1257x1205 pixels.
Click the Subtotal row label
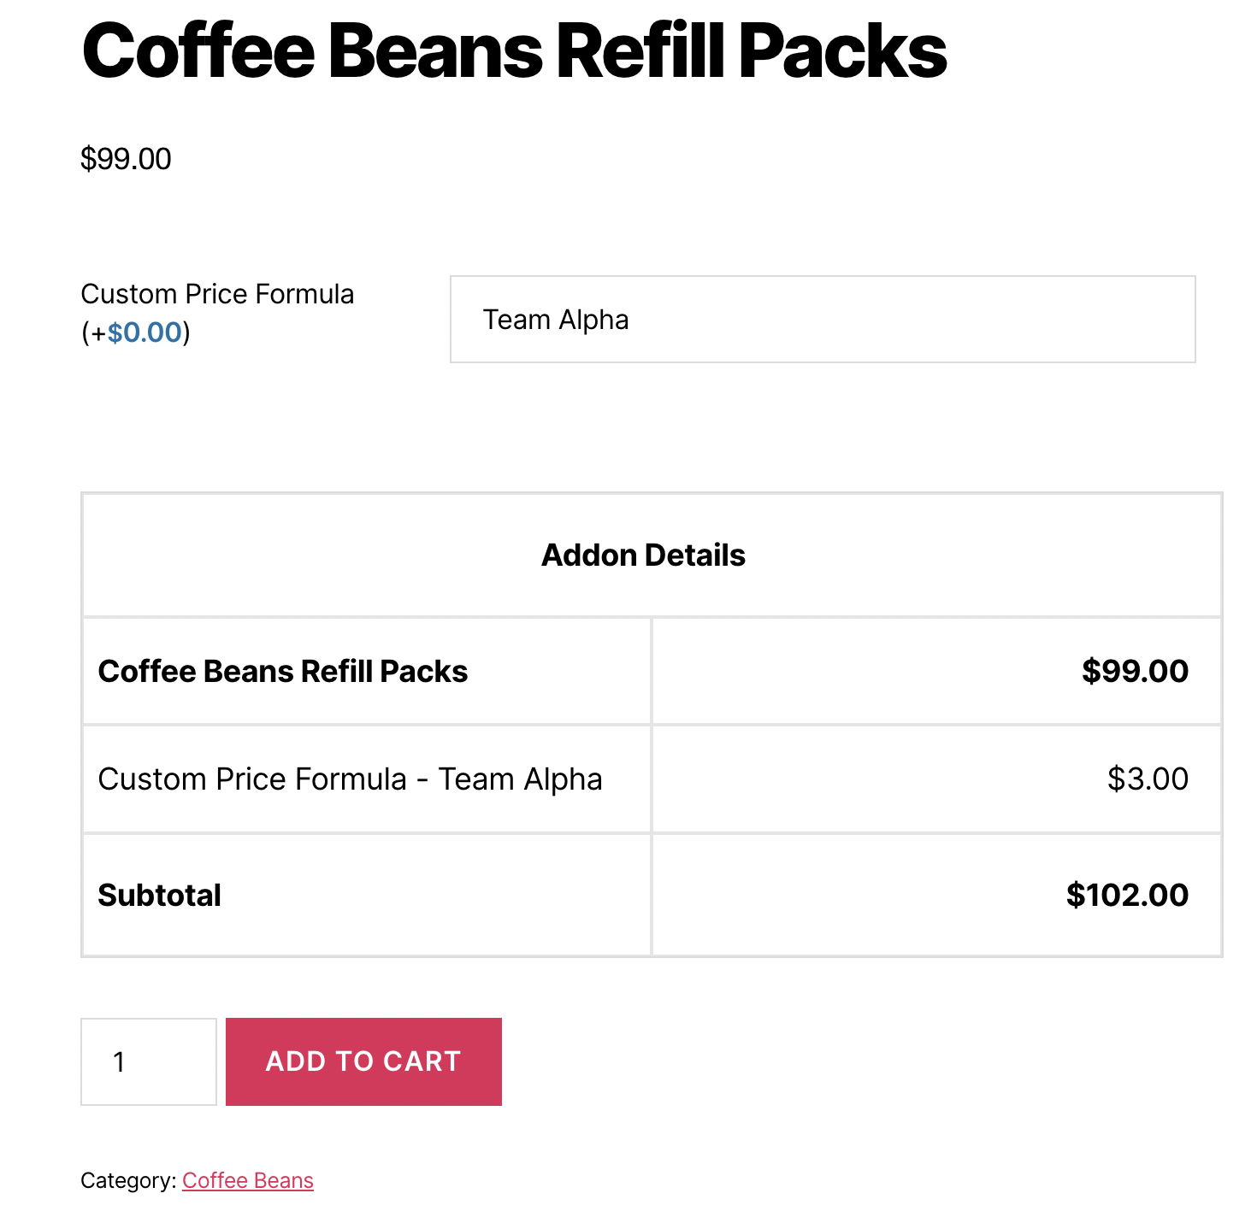pos(160,895)
